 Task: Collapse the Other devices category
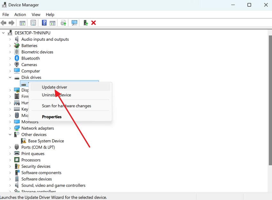click(10, 135)
